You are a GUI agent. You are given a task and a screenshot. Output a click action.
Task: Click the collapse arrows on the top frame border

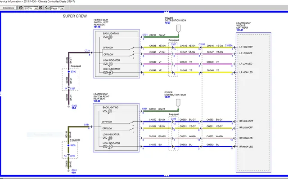[x=166, y=12]
